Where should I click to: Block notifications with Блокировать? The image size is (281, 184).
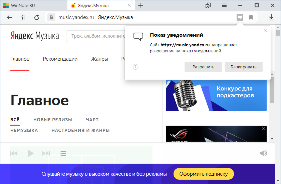click(x=243, y=67)
